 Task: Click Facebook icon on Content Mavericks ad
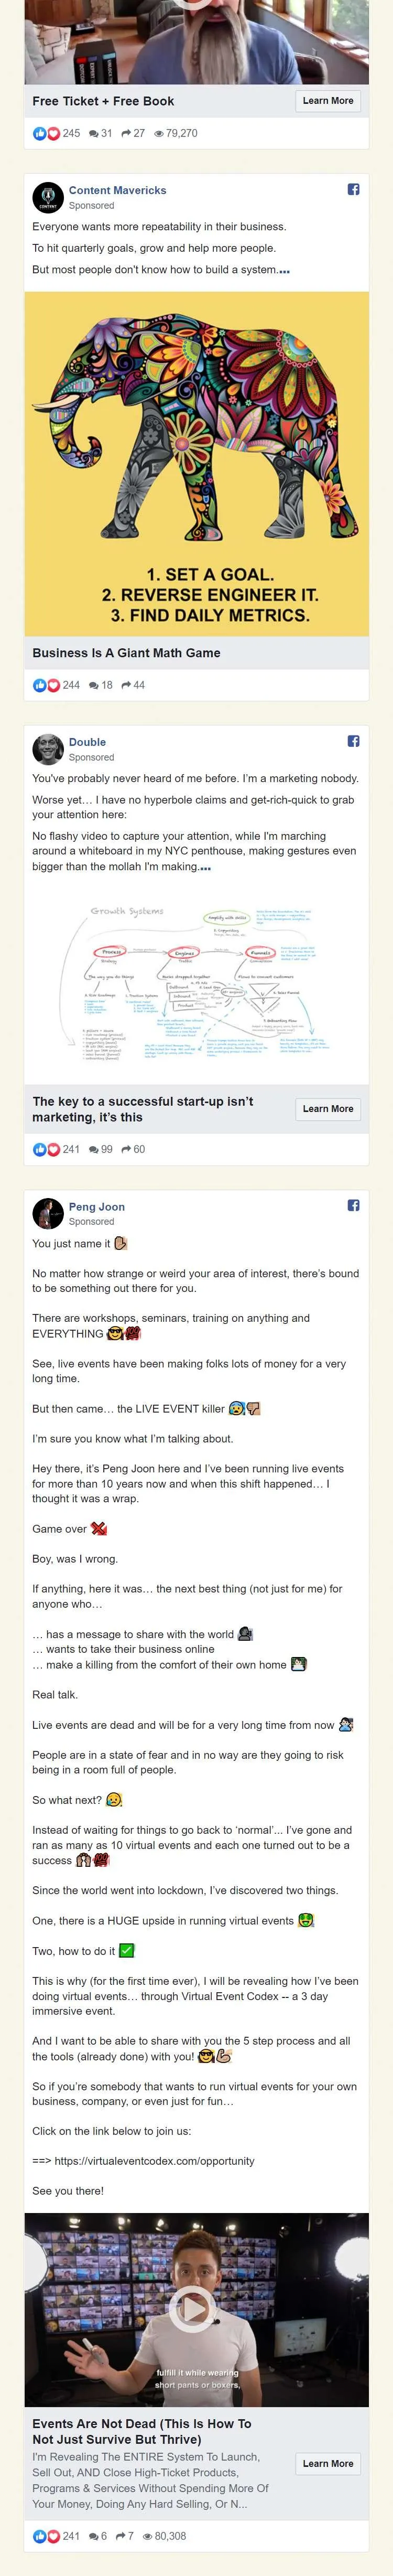pyautogui.click(x=353, y=190)
